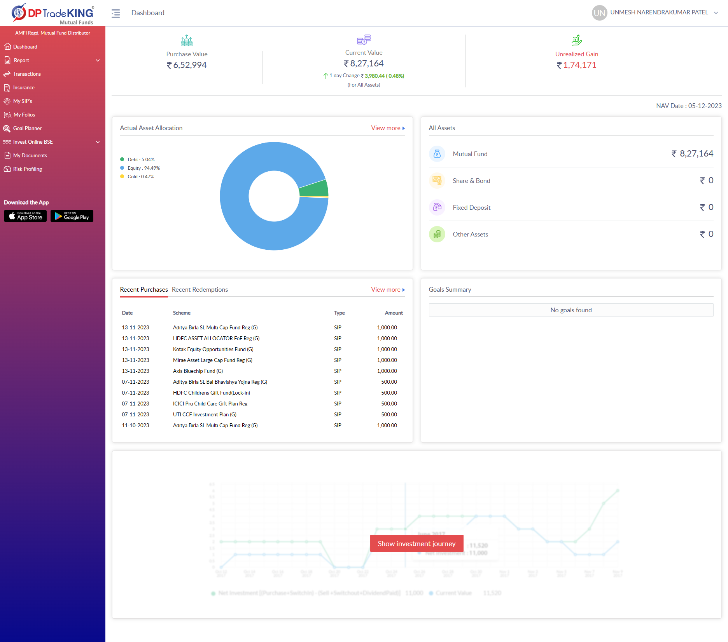Screen dimensions: 728x642
Task: Click NAV Date : 05-12-2023 text
Action: tap(689, 106)
